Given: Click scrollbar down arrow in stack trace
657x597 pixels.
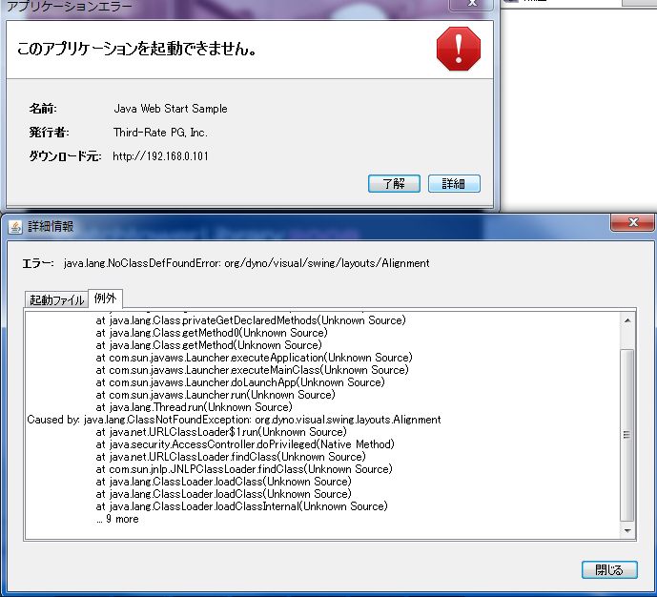Looking at the screenshot, I should (627, 531).
